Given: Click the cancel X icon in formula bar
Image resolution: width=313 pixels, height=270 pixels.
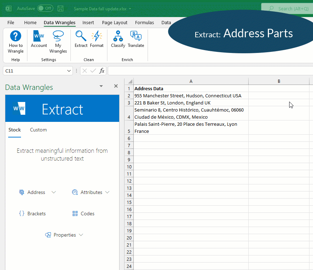Looking at the screenshot, I should (x=85, y=71).
